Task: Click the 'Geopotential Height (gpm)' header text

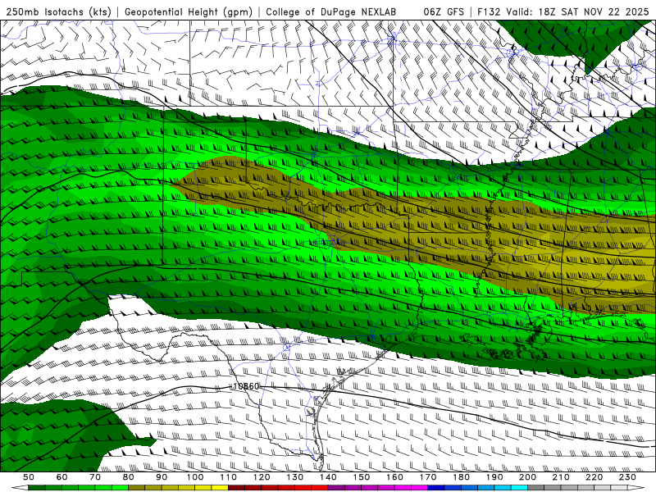Action: pos(189,11)
